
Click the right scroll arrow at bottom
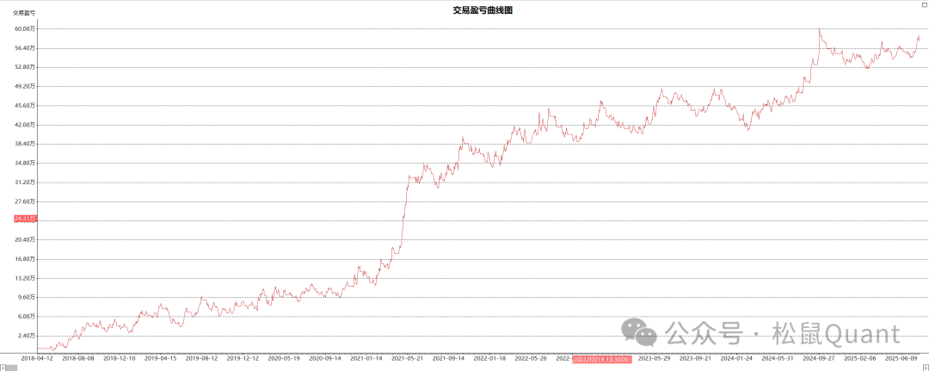pos(925,367)
